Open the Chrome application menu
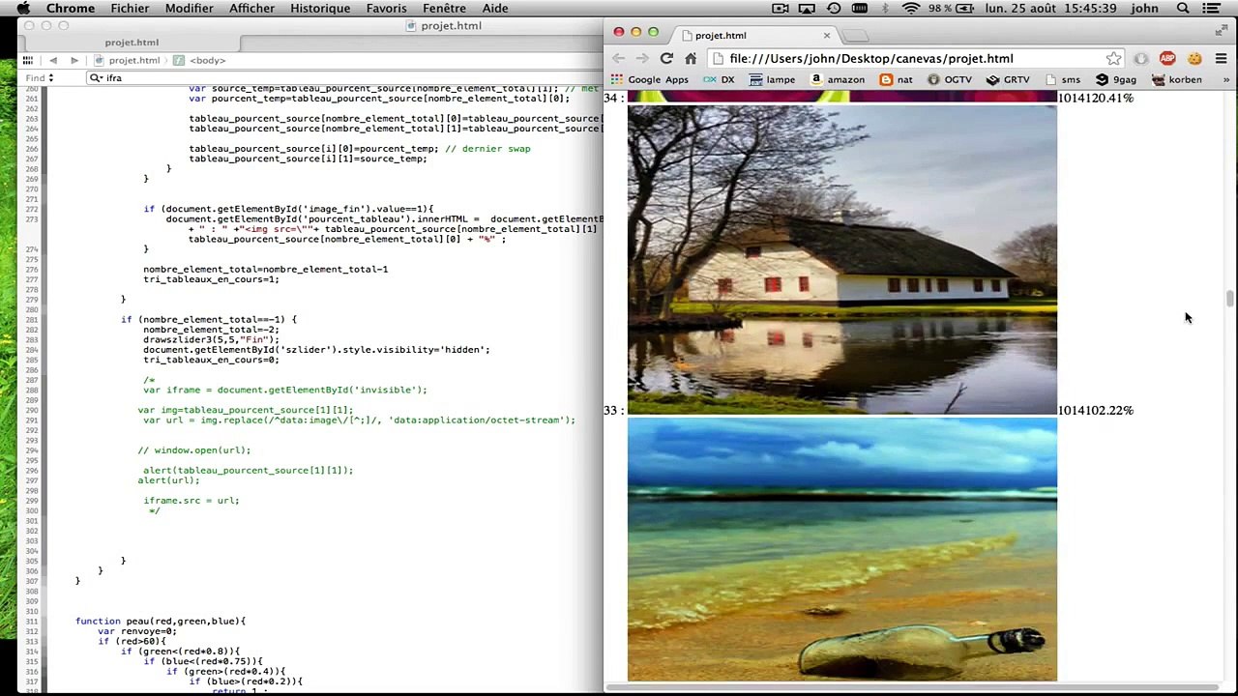The width and height of the screenshot is (1238, 696). (x=71, y=9)
